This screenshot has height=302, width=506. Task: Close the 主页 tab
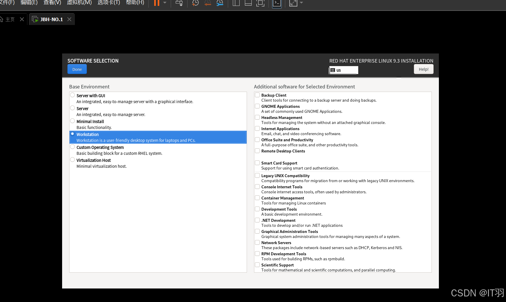22,19
